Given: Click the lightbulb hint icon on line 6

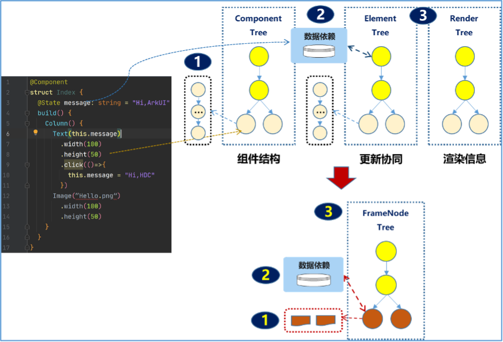Looking at the screenshot, I should tap(36, 132).
